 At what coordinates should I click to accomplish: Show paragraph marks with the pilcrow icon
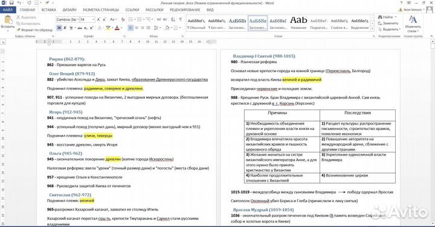(x=181, y=20)
